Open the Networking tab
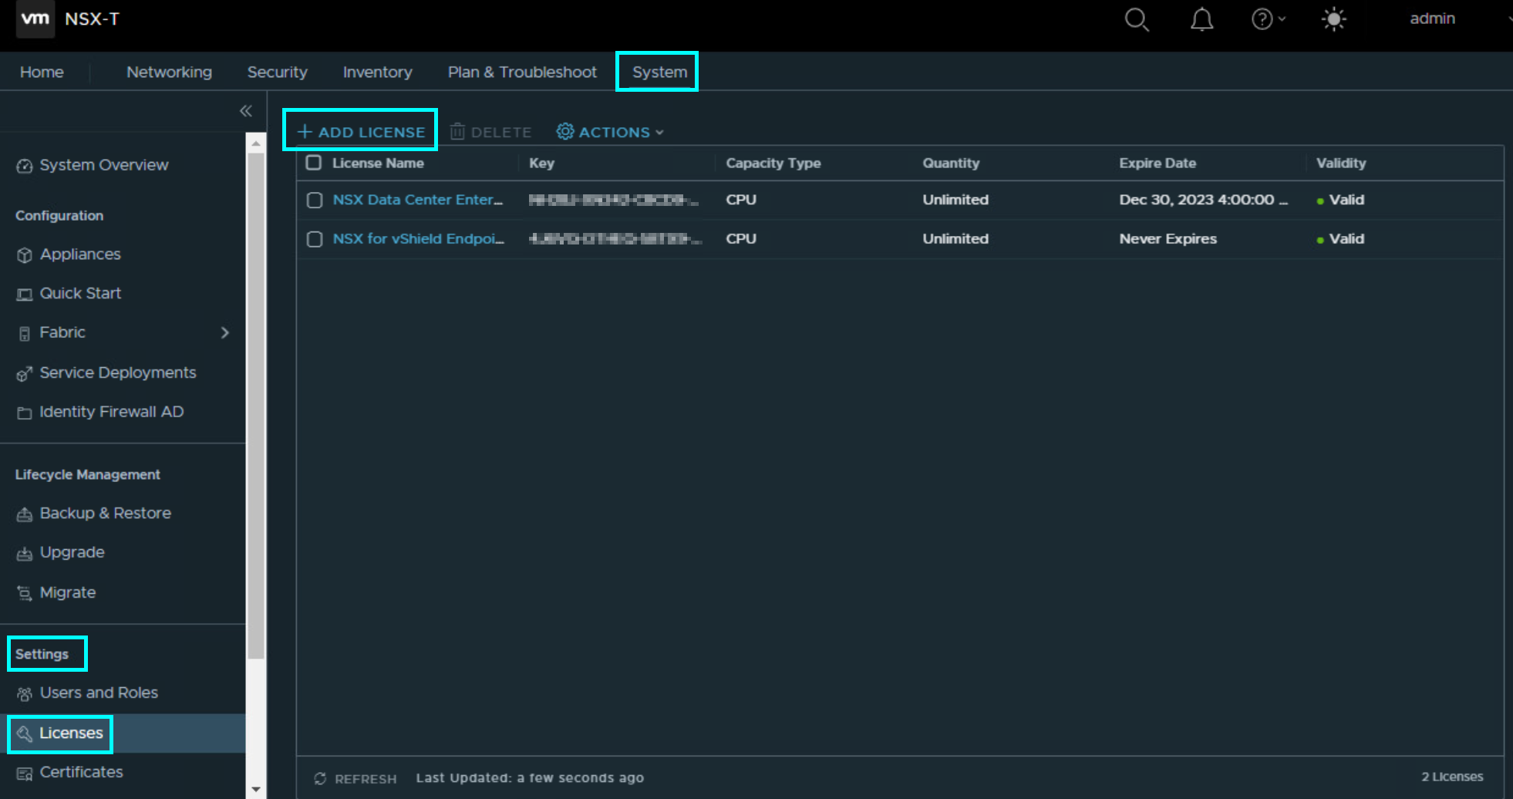 169,72
